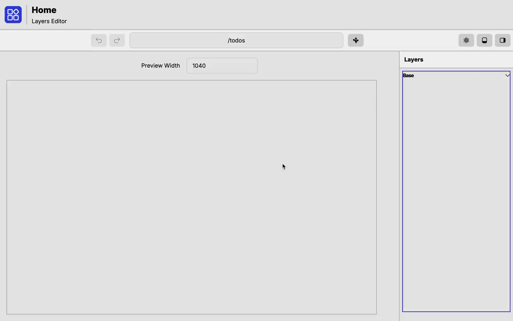Click the Layers panel heading

[x=414, y=60]
